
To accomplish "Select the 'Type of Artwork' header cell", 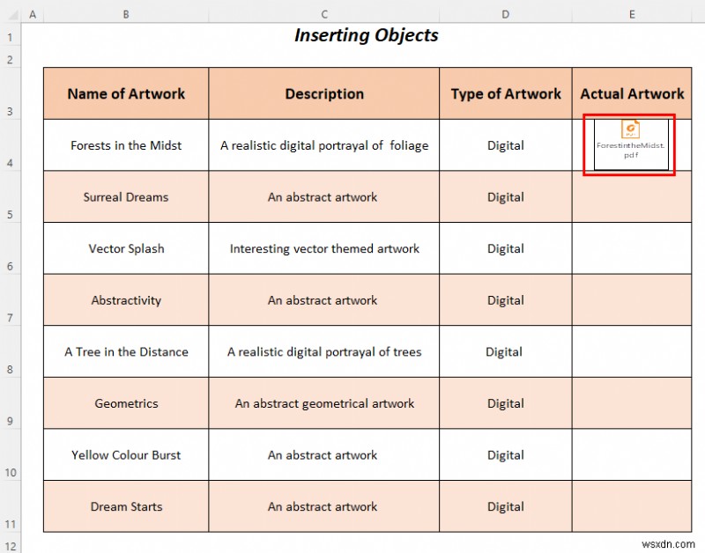I will (x=505, y=93).
